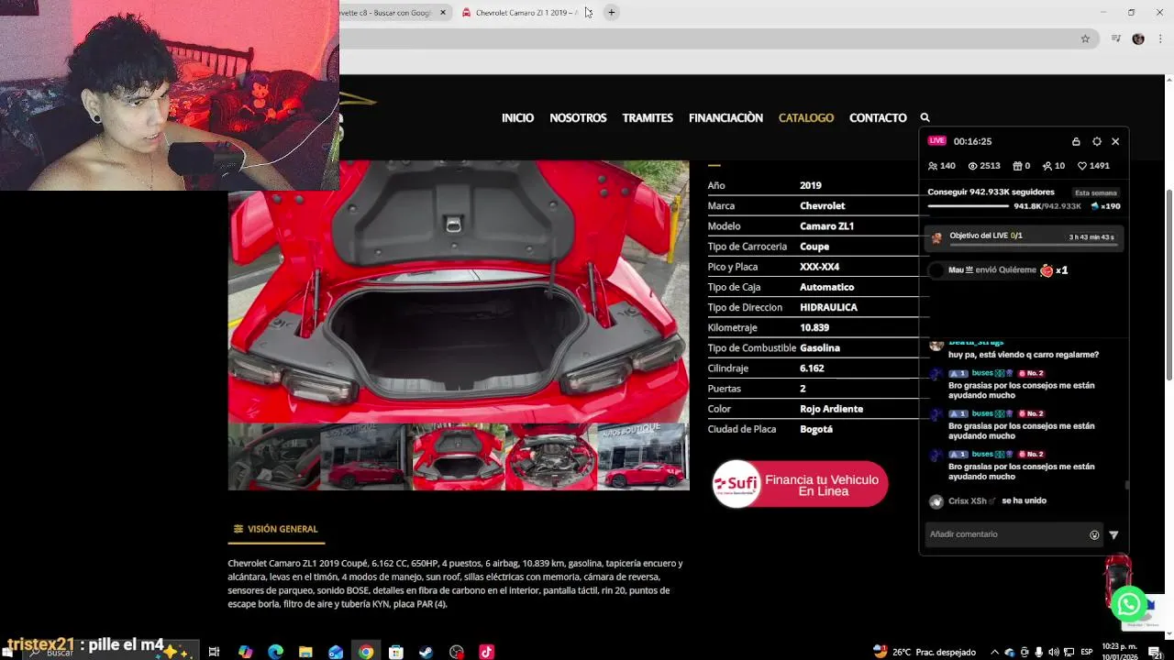Open the emoji picker in comment box
The width and height of the screenshot is (1174, 660).
tap(1094, 534)
